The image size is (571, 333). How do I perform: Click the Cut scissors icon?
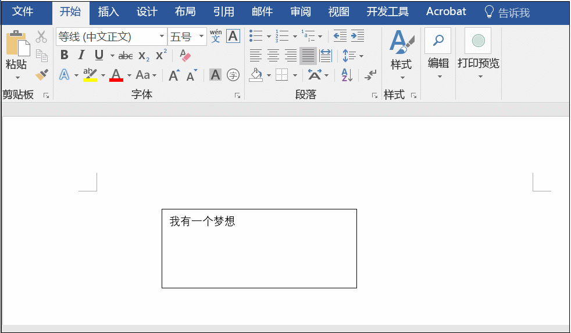coord(41,37)
